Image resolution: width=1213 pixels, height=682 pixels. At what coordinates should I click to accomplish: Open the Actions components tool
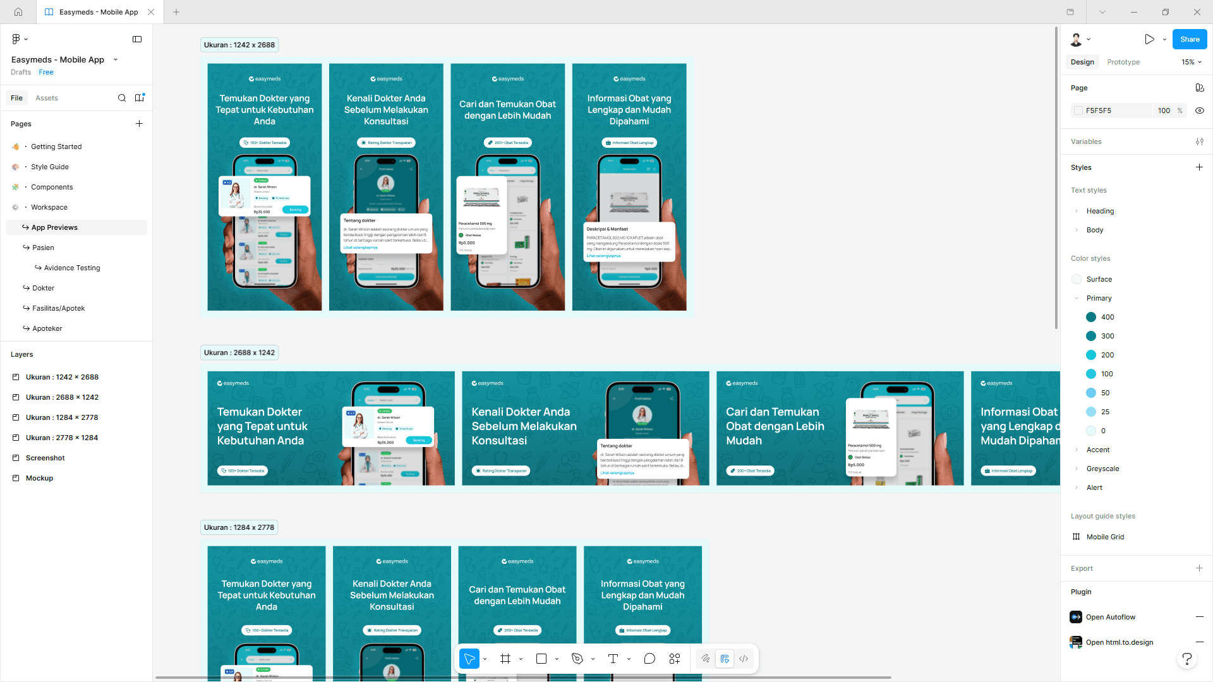[675, 659]
